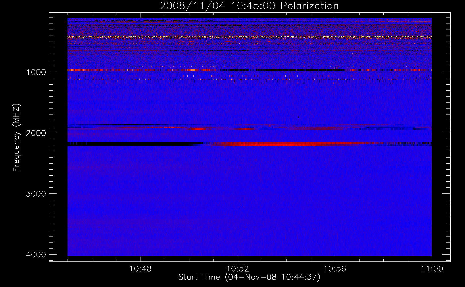The height and width of the screenshot is (287, 465).
Task: Click the 3000 frequency tick label
Action: click(36, 194)
